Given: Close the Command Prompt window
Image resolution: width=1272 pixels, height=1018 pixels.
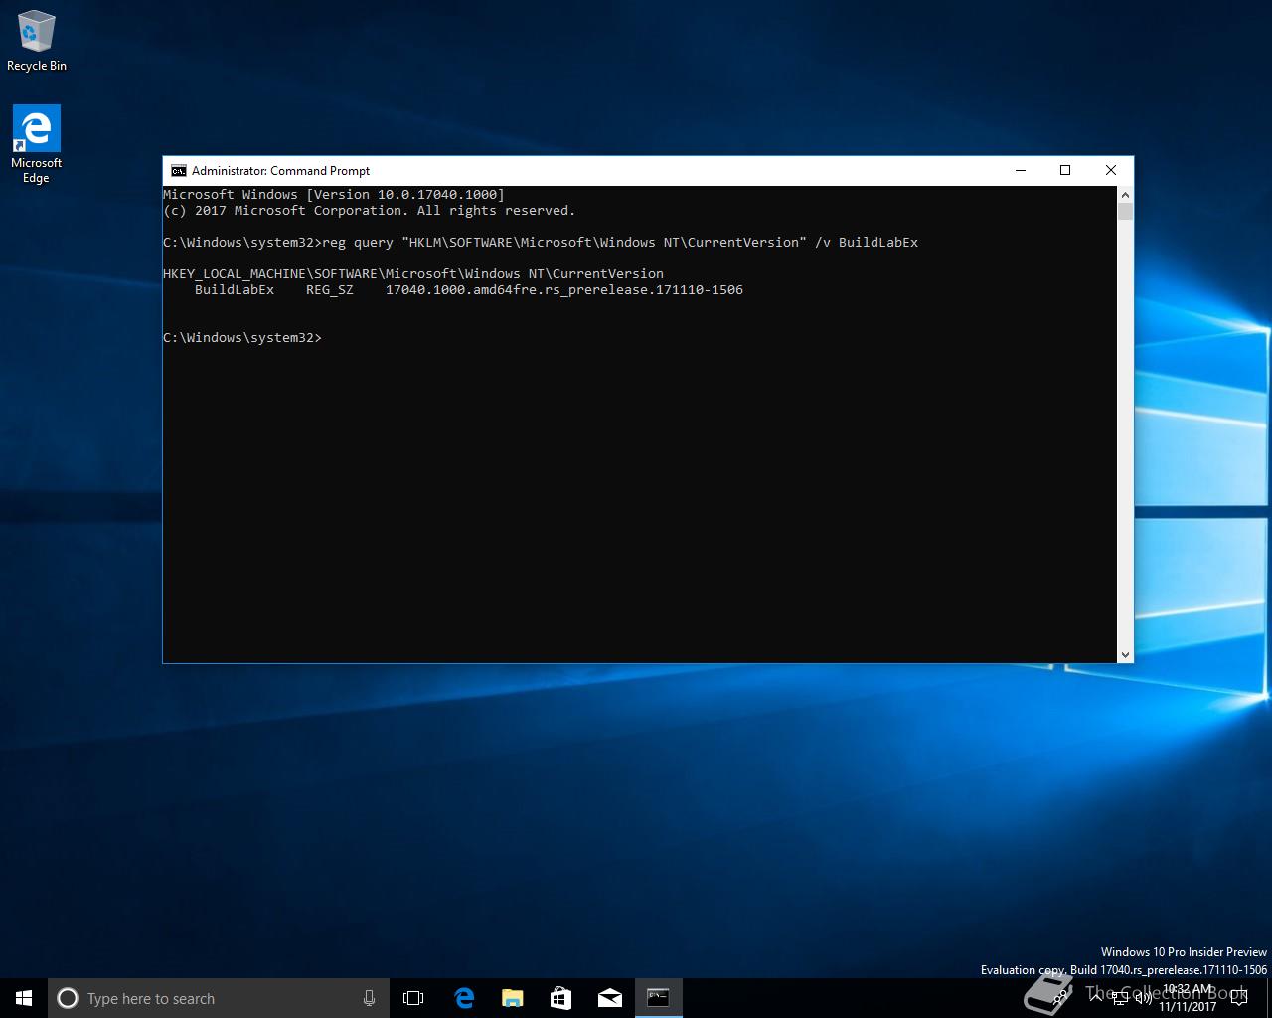Looking at the screenshot, I should coord(1111,171).
